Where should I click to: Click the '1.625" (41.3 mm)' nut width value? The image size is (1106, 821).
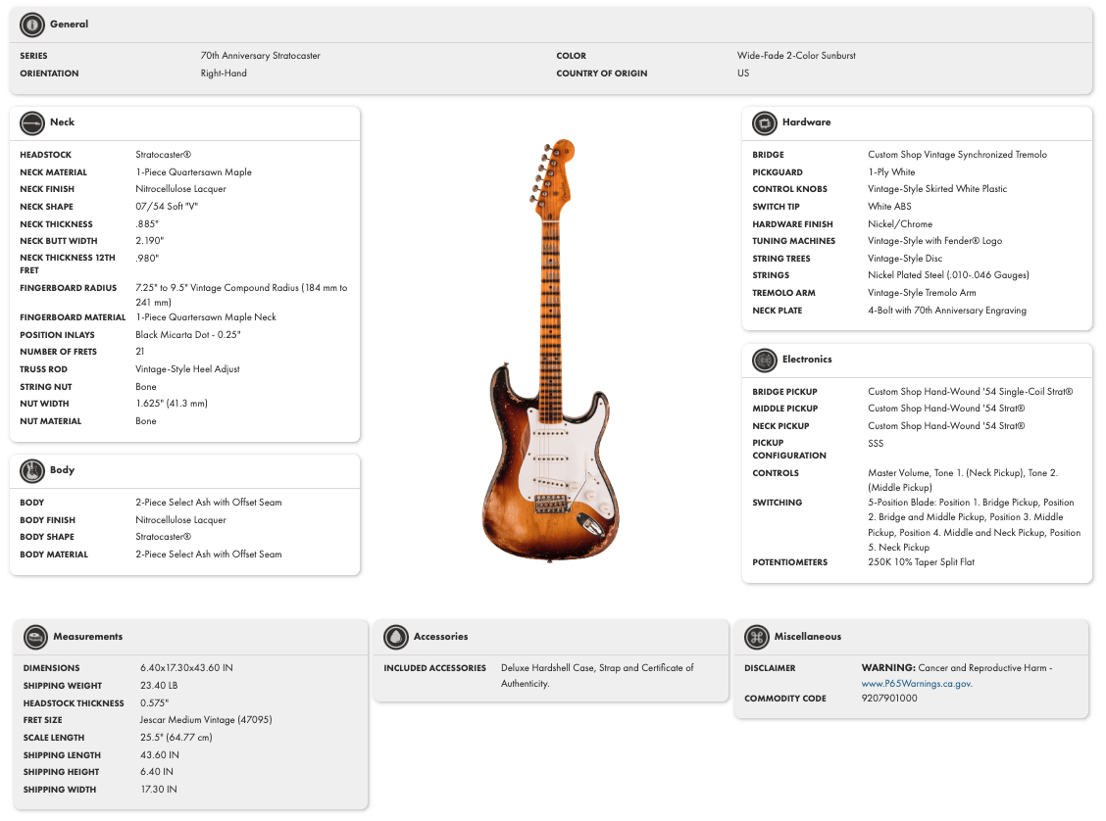172,404
